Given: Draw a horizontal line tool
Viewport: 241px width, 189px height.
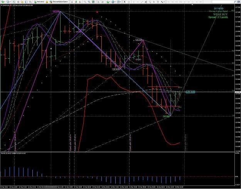Looking at the screenshot, I should [x=138, y=2].
